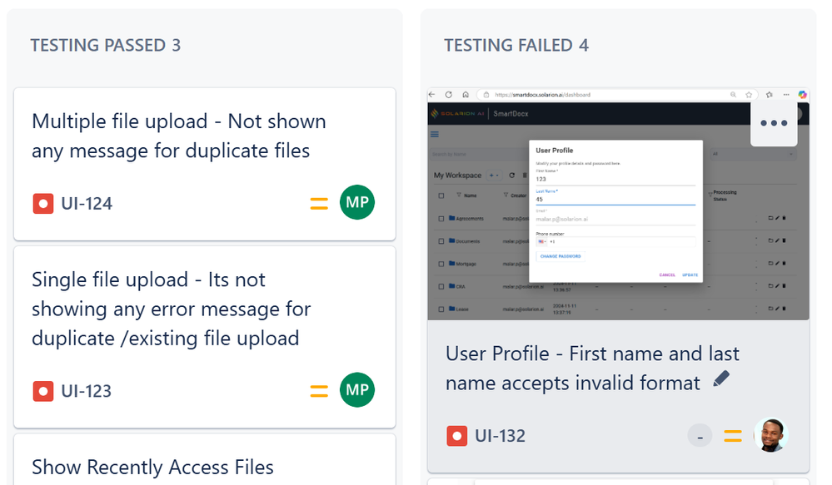Click medium priority icon on UI-124 card
Viewport: 832px width, 485px height.
click(x=319, y=204)
